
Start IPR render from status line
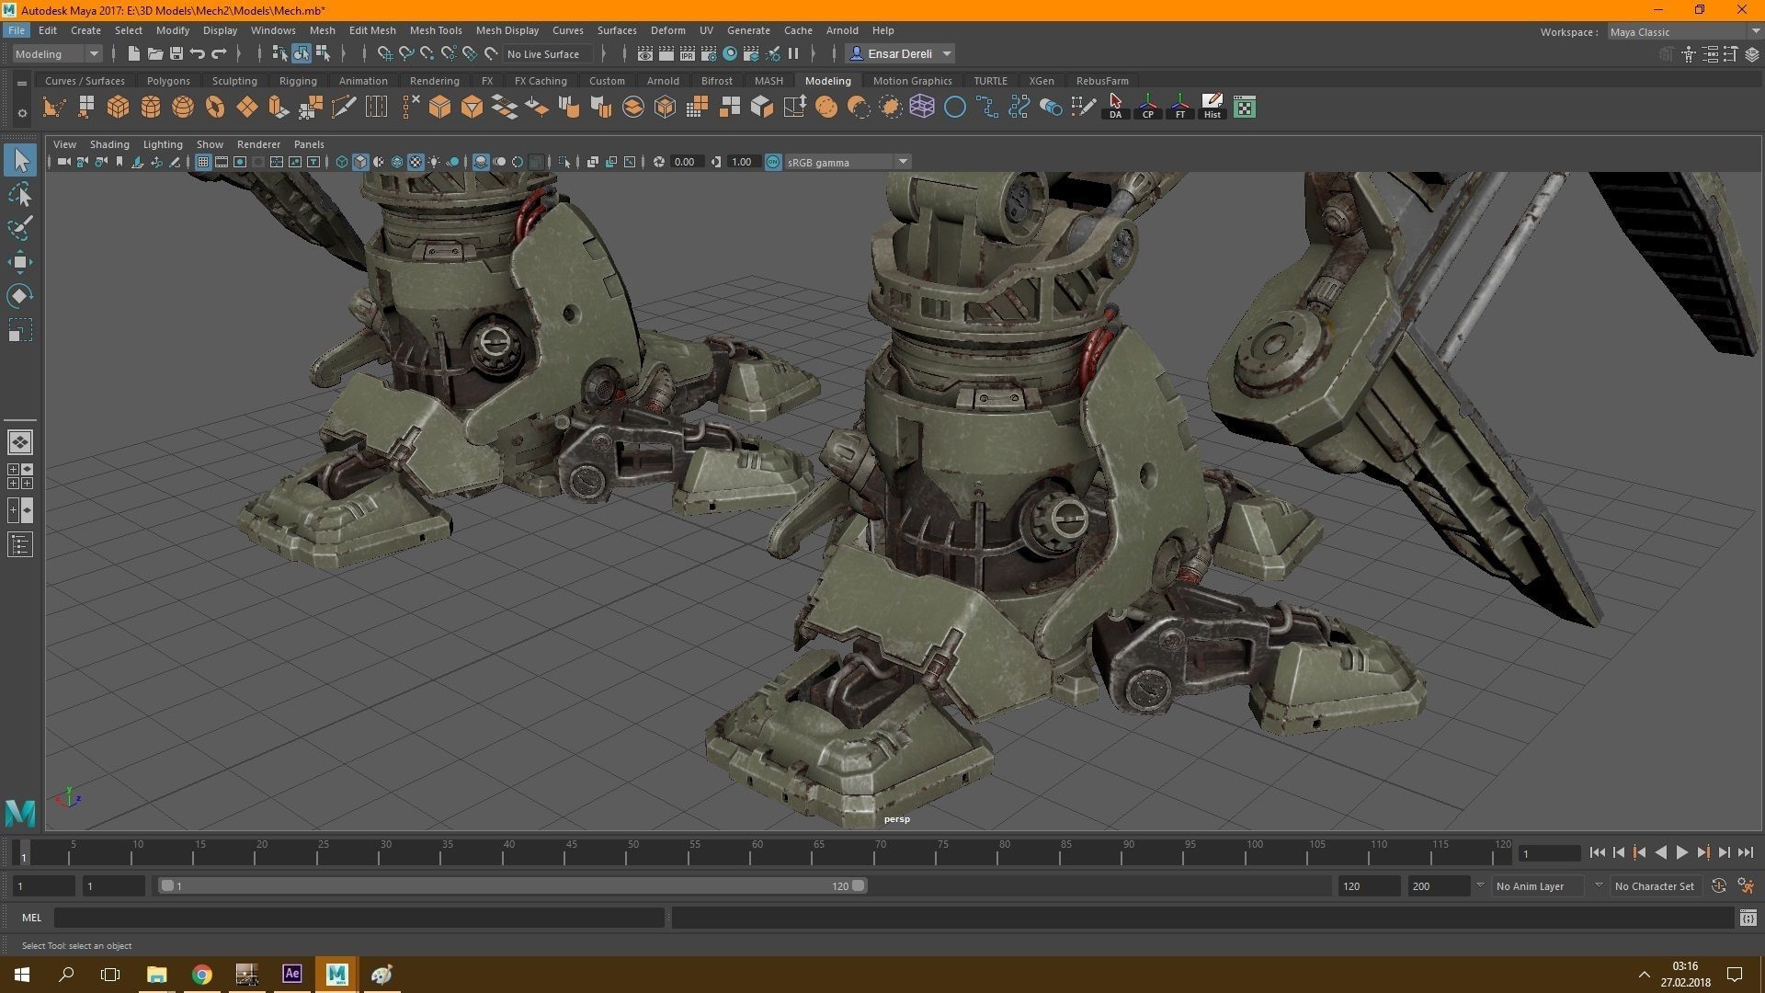[x=688, y=53]
